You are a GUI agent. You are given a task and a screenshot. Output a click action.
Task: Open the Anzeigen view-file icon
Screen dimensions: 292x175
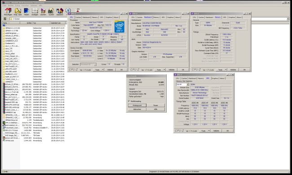click(x=35, y=12)
